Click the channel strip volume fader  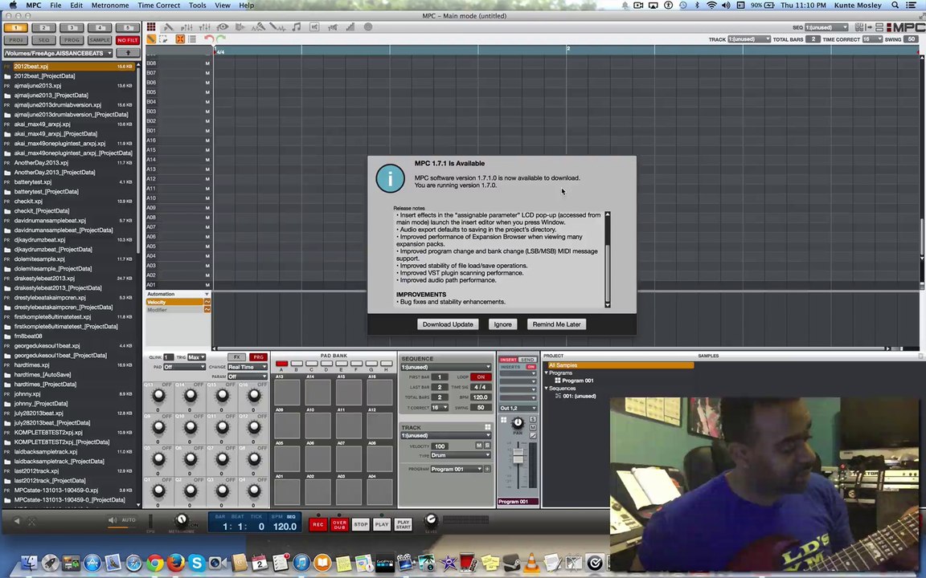tap(518, 456)
